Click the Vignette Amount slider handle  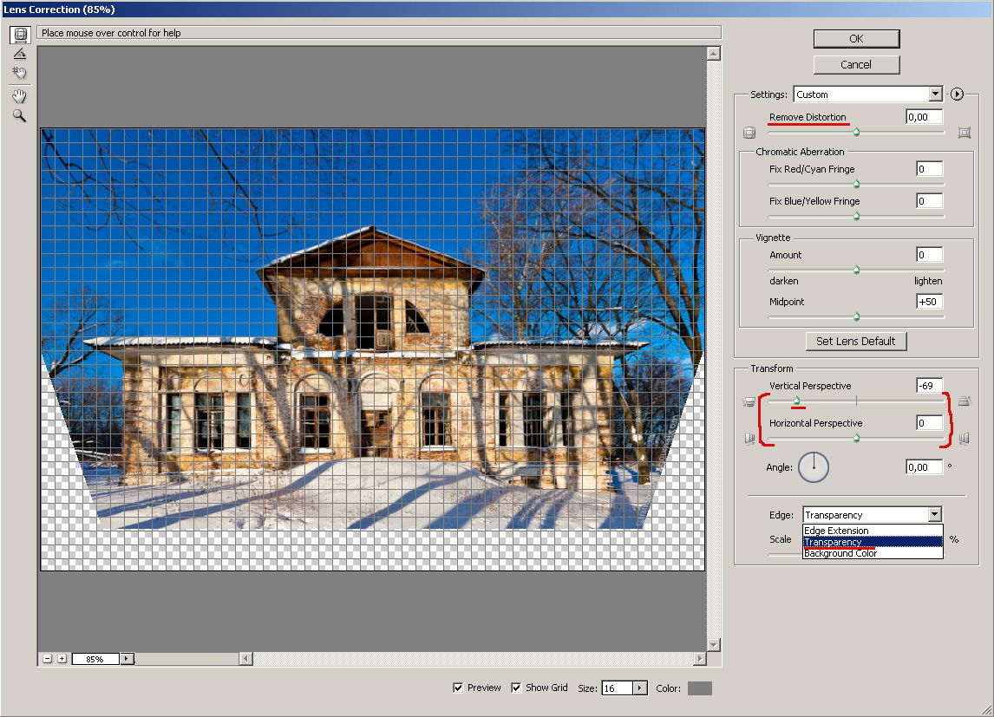click(x=856, y=270)
